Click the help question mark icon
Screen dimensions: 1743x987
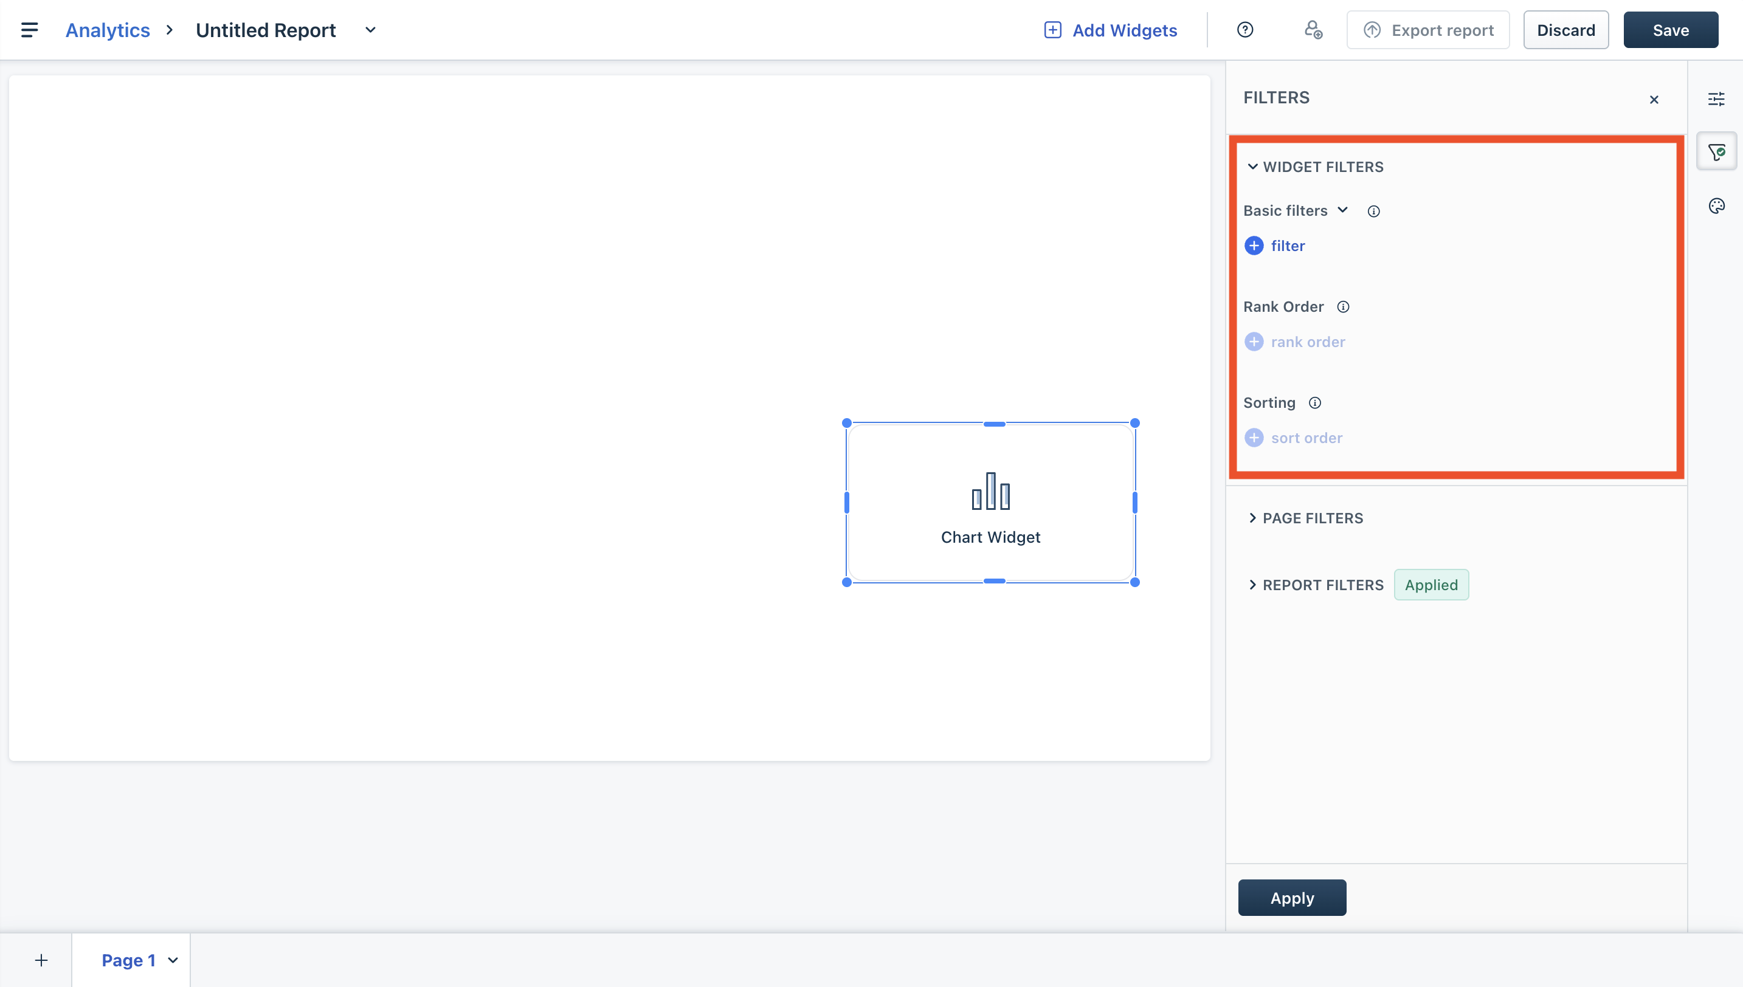point(1244,30)
